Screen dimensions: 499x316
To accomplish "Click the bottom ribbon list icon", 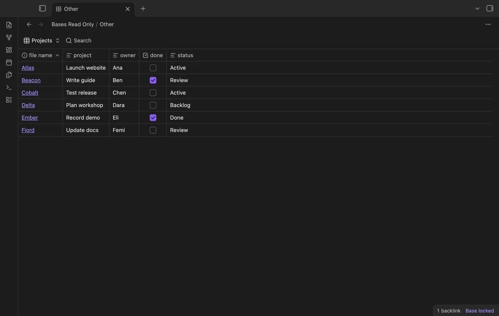I will [x=9, y=100].
